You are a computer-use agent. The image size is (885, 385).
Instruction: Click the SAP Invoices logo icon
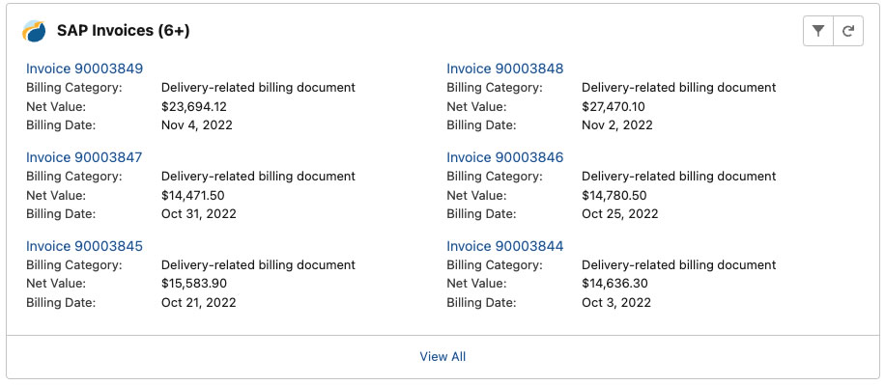34,31
